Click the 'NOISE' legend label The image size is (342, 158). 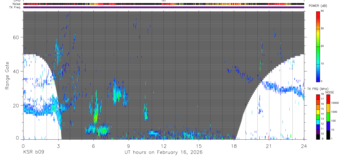click(x=329, y=92)
